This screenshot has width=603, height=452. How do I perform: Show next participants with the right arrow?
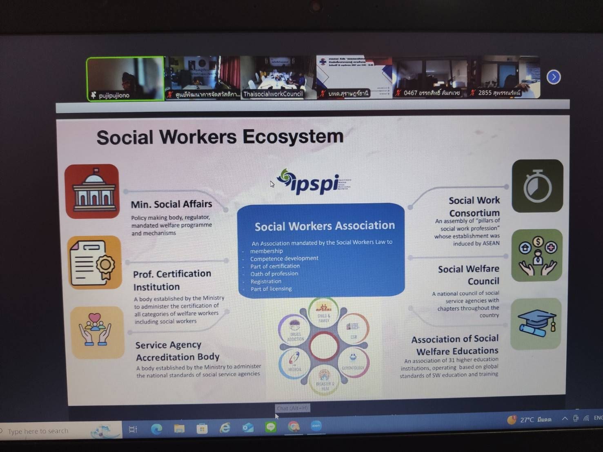pos(553,77)
